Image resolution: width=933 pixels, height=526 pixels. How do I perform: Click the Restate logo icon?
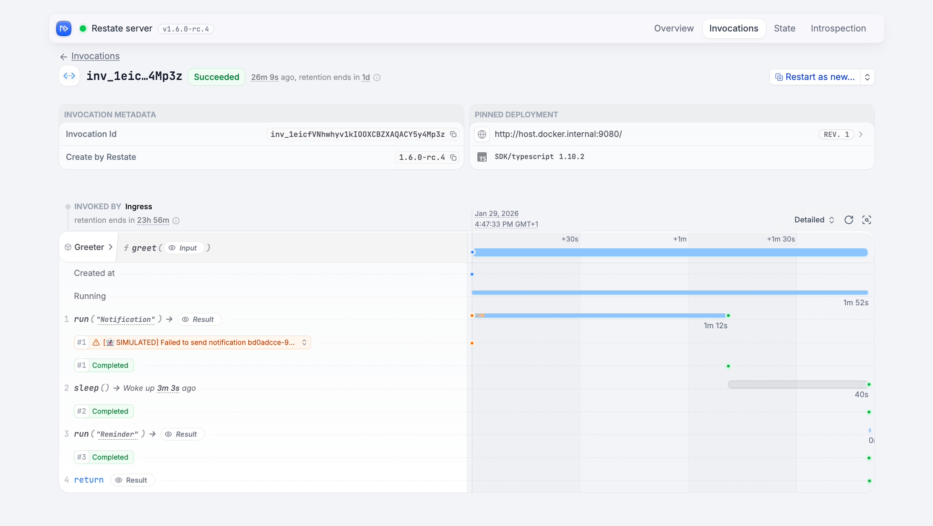(64, 28)
